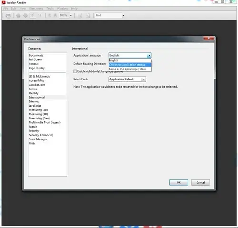Open the Edit menu
Viewport: 238px width, 228px height.
14,9
